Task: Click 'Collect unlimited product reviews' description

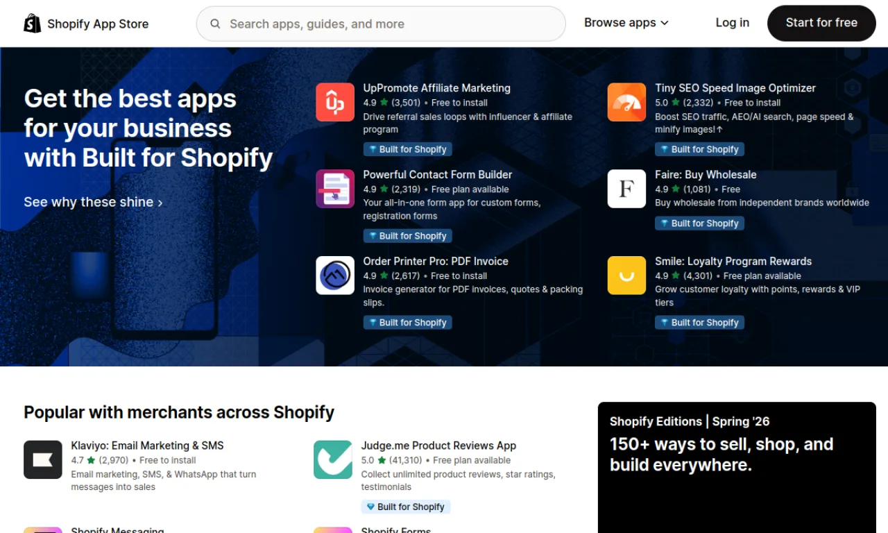Action: pos(458,480)
